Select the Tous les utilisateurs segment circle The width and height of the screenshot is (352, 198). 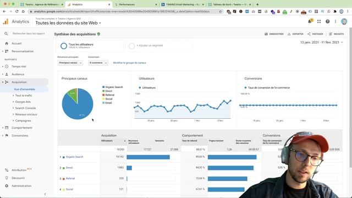[64, 46]
